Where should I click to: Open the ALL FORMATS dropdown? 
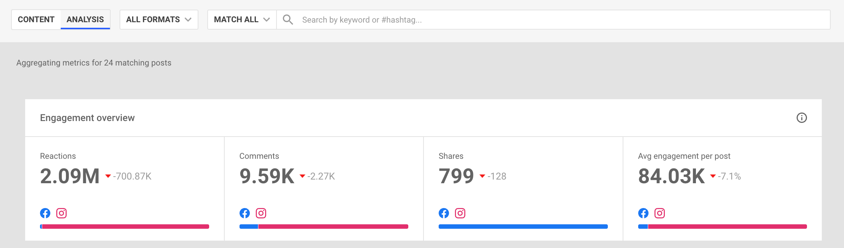(x=159, y=20)
